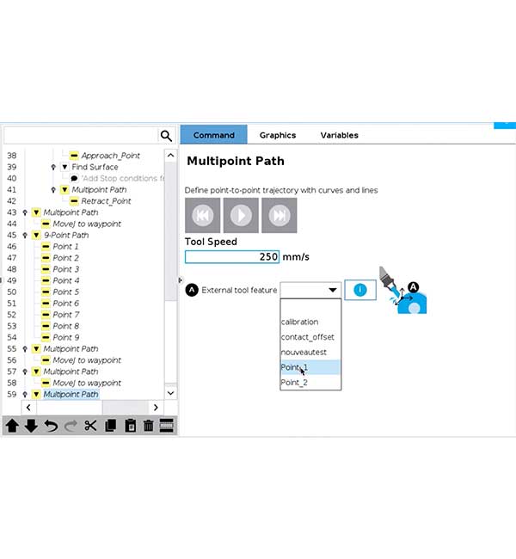Viewport: 516px width, 559px height.
Task: Collapse Multipoint Path on line 55
Action: coord(36,348)
